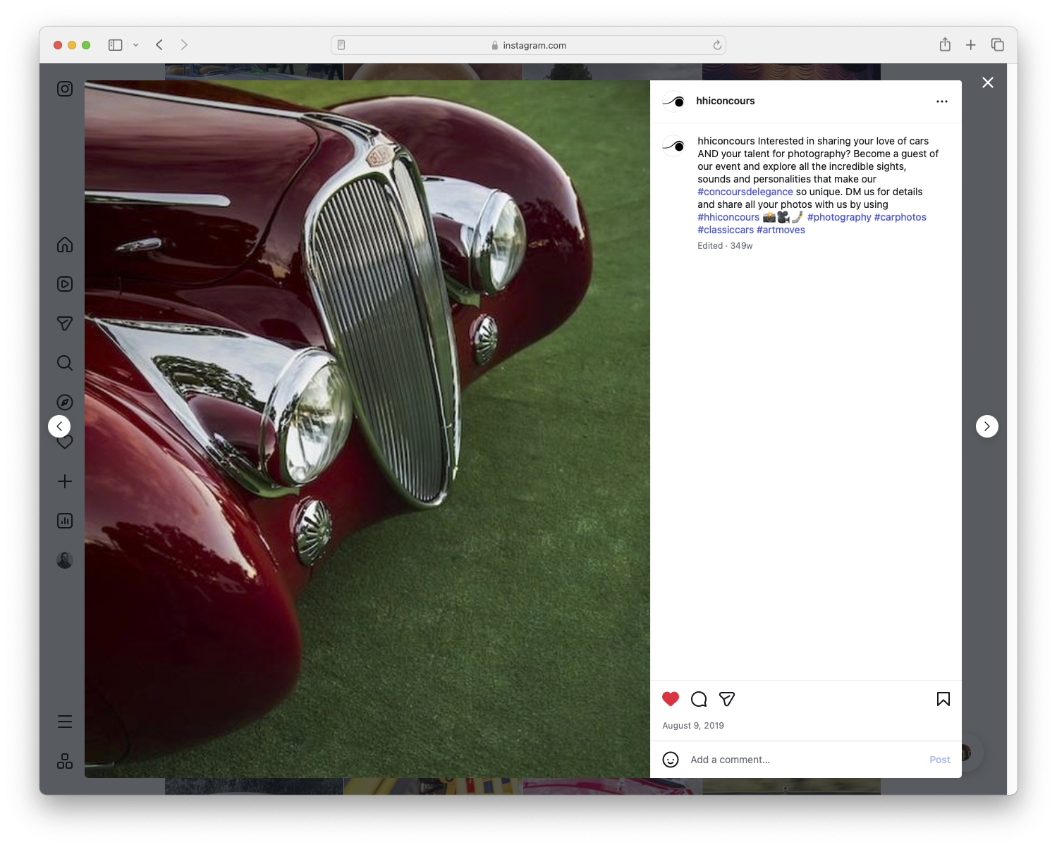Go to Home via sidebar icon
This screenshot has height=847, width=1057.
click(x=65, y=245)
